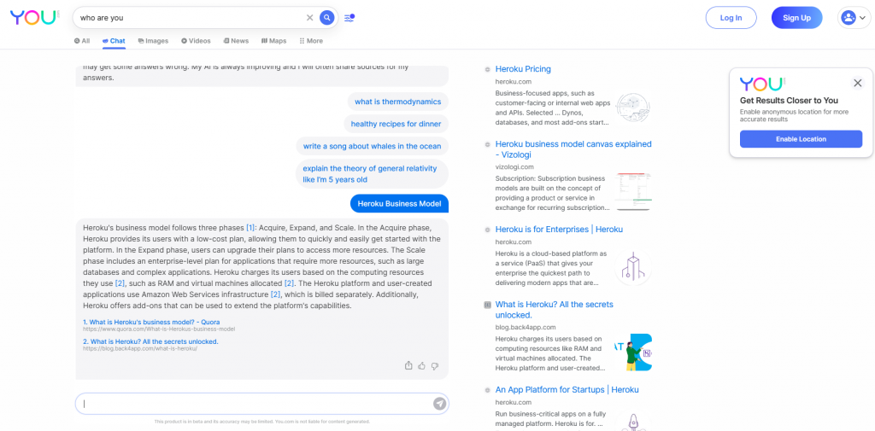Click the favicon beside Heroku is for Enterprises
The width and height of the screenshot is (875, 431).
click(487, 230)
